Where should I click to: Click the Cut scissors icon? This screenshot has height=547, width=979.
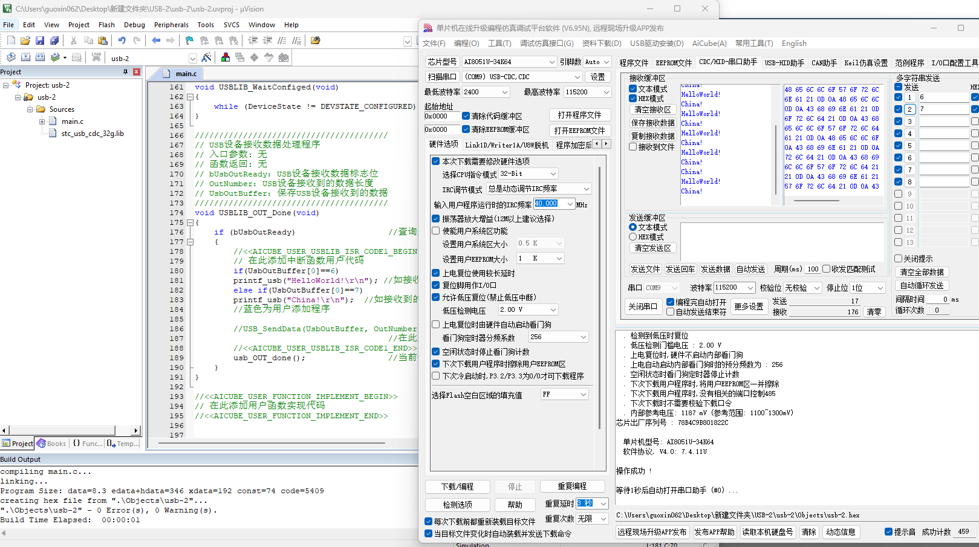click(x=73, y=40)
